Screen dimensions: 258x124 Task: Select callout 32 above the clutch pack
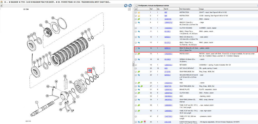pyautogui.click(x=82, y=33)
